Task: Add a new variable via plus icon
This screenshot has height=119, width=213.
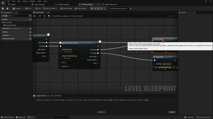Action: click(x=30, y=35)
